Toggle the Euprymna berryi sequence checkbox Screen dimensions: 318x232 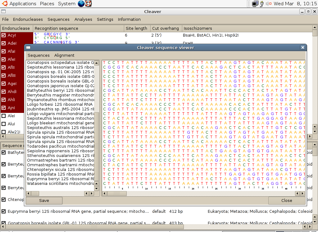(4, 211)
